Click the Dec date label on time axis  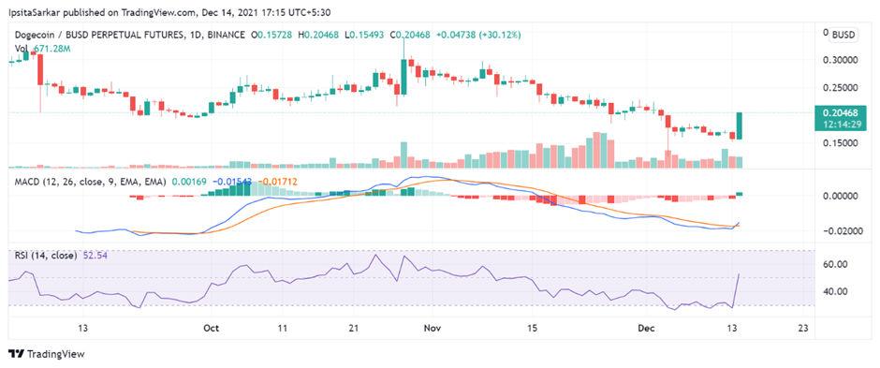coord(645,328)
